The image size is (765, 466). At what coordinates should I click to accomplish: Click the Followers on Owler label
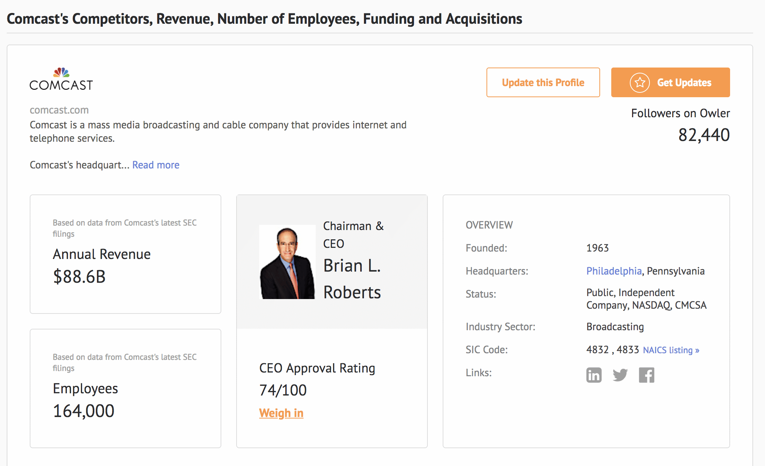(x=680, y=113)
